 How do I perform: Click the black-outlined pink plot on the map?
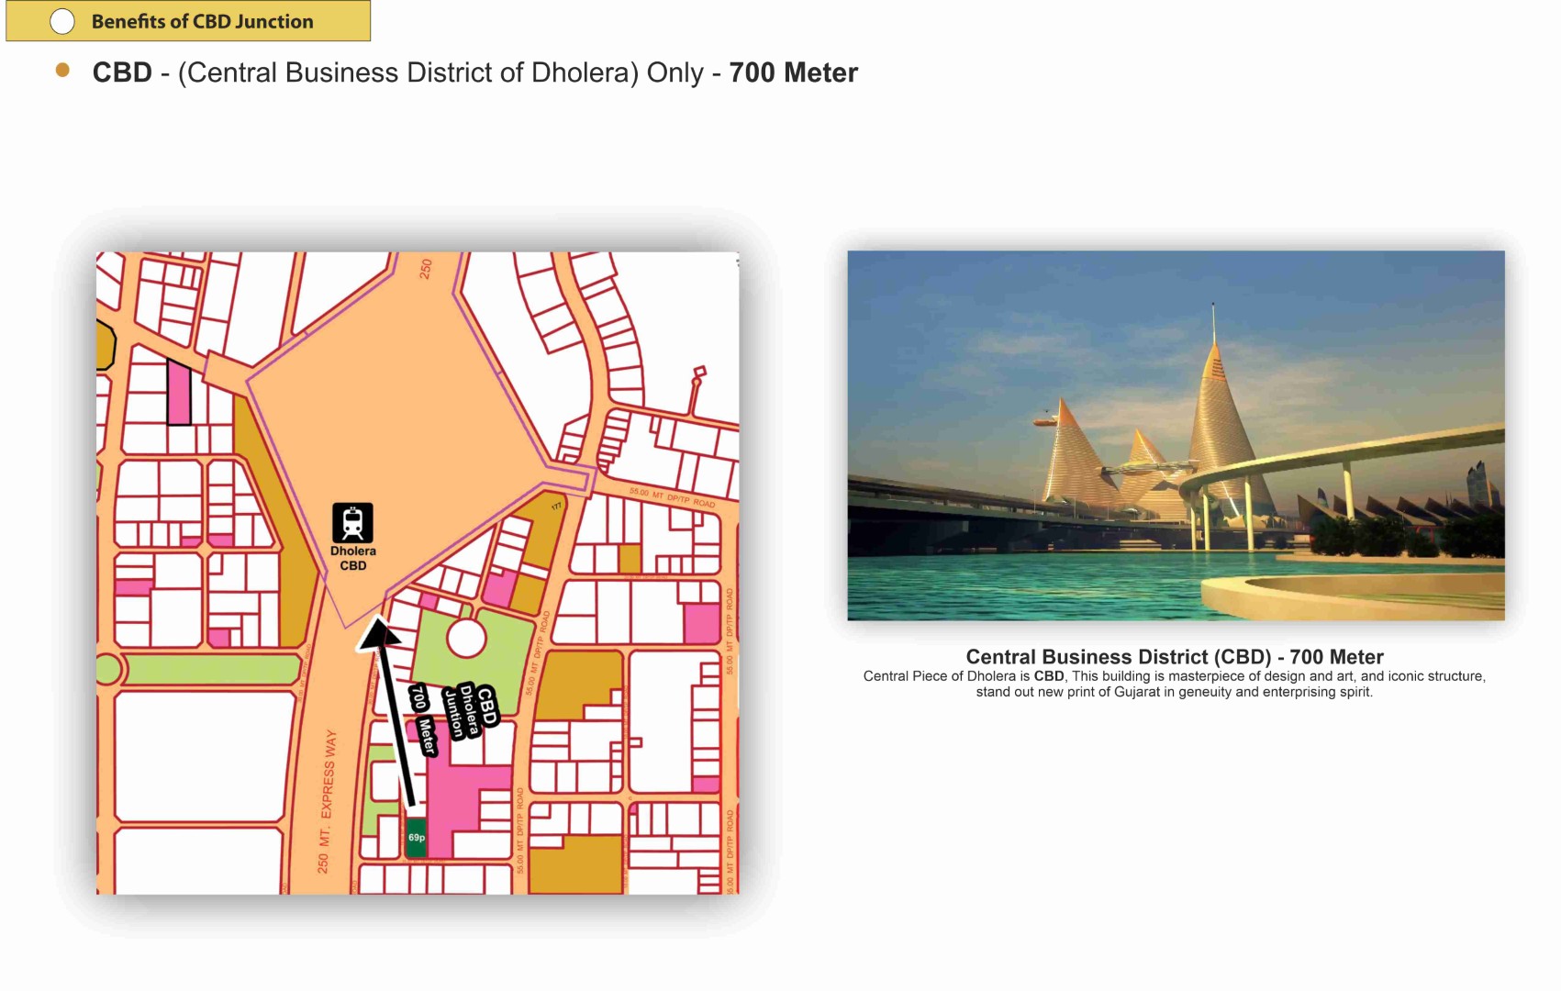tap(179, 393)
